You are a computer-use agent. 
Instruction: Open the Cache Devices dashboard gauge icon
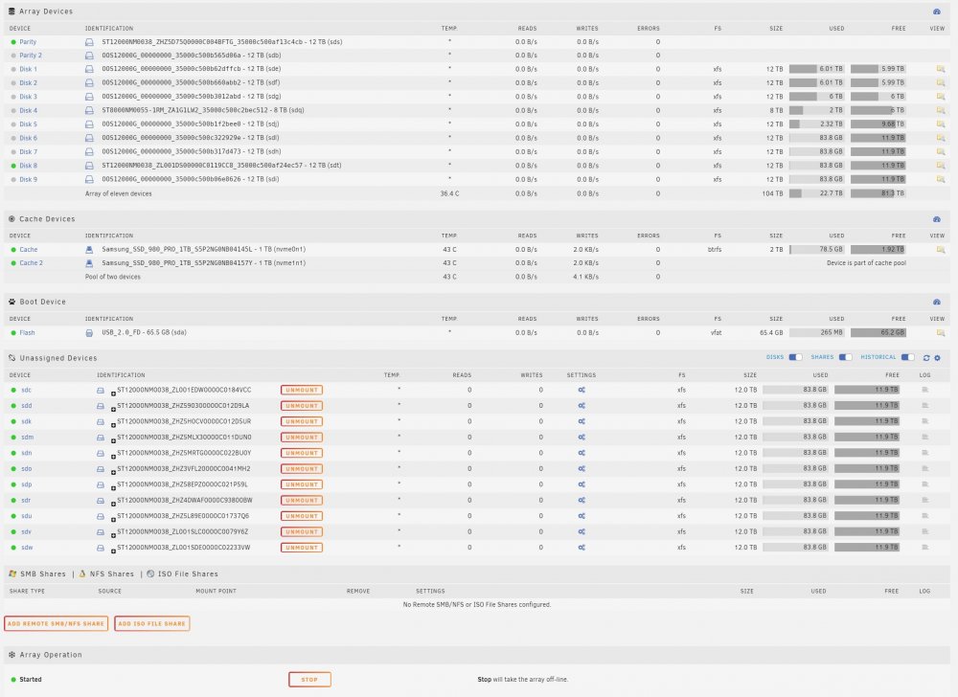pos(937,219)
